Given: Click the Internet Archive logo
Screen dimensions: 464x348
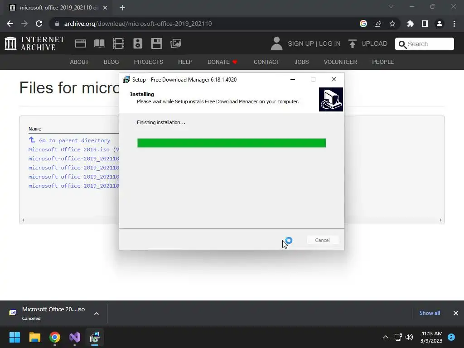Looking at the screenshot, I should (34, 43).
